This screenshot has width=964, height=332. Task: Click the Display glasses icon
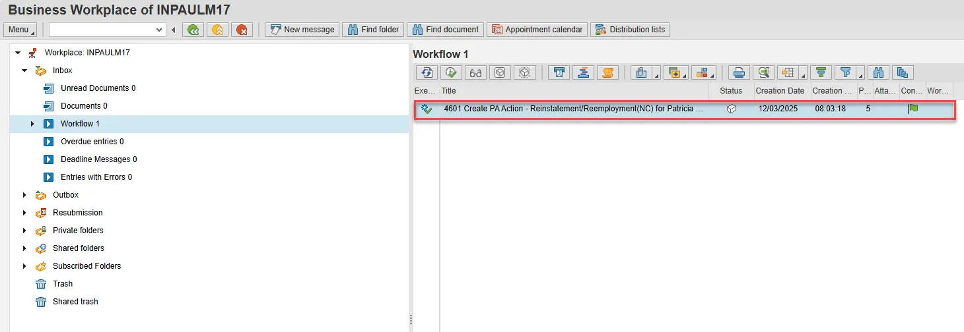point(475,72)
